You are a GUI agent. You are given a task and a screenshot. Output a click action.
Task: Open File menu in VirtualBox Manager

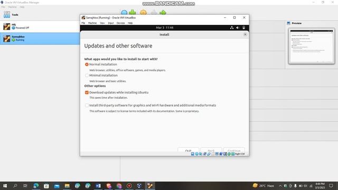point(3,7)
